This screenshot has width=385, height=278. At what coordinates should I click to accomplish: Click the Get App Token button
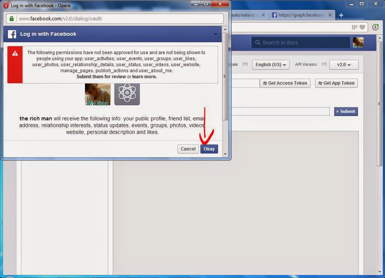[336, 83]
